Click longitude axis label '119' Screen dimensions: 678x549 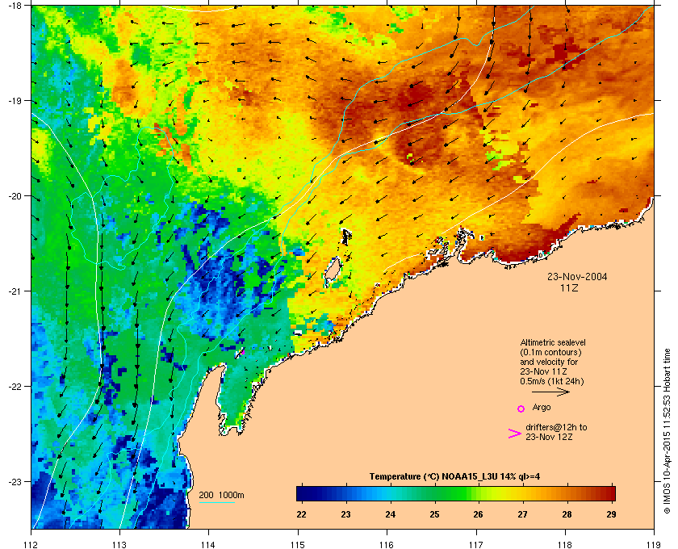tap(654, 544)
